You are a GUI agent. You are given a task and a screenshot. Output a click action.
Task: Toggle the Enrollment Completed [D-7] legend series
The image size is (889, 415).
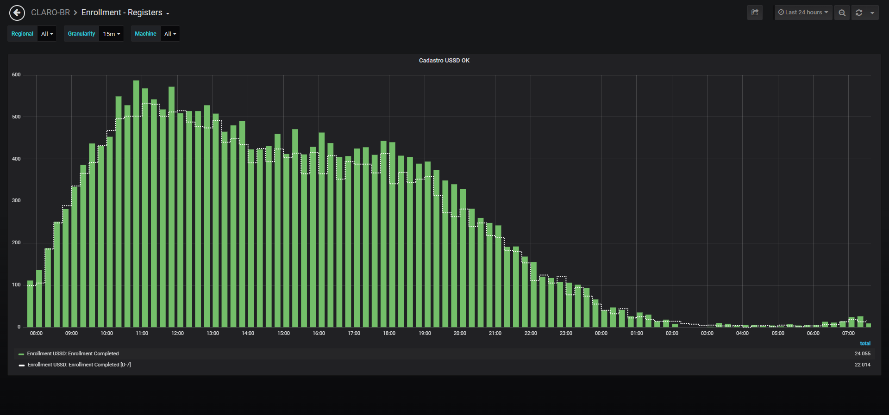[x=79, y=365]
